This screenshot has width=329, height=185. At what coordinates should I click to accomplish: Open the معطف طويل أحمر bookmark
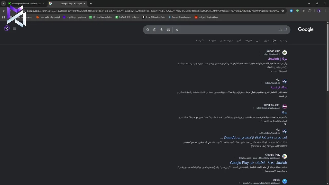pyautogui.click(x=207, y=17)
